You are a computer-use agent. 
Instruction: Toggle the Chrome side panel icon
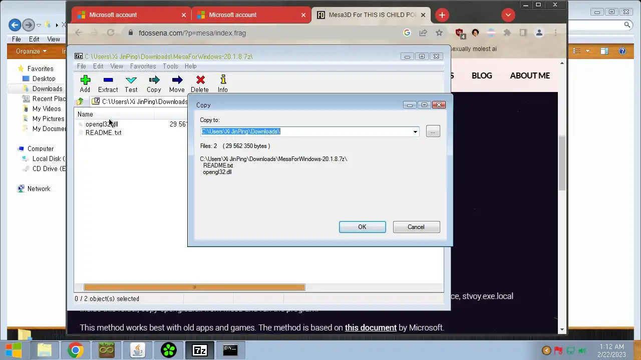pos(523,33)
